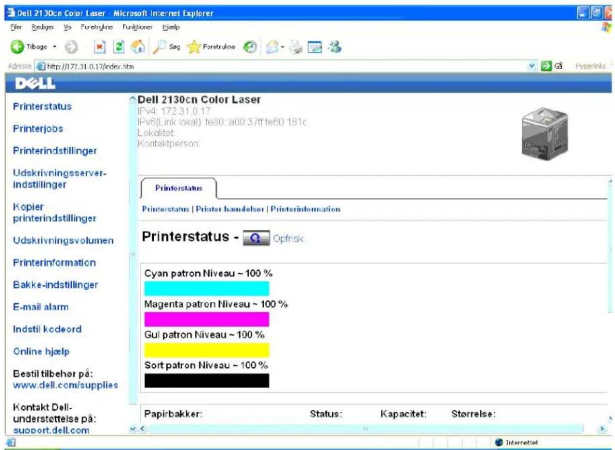The image size is (615, 450).
Task: Click the Hyperlinks toolbar label
Action: point(591,66)
